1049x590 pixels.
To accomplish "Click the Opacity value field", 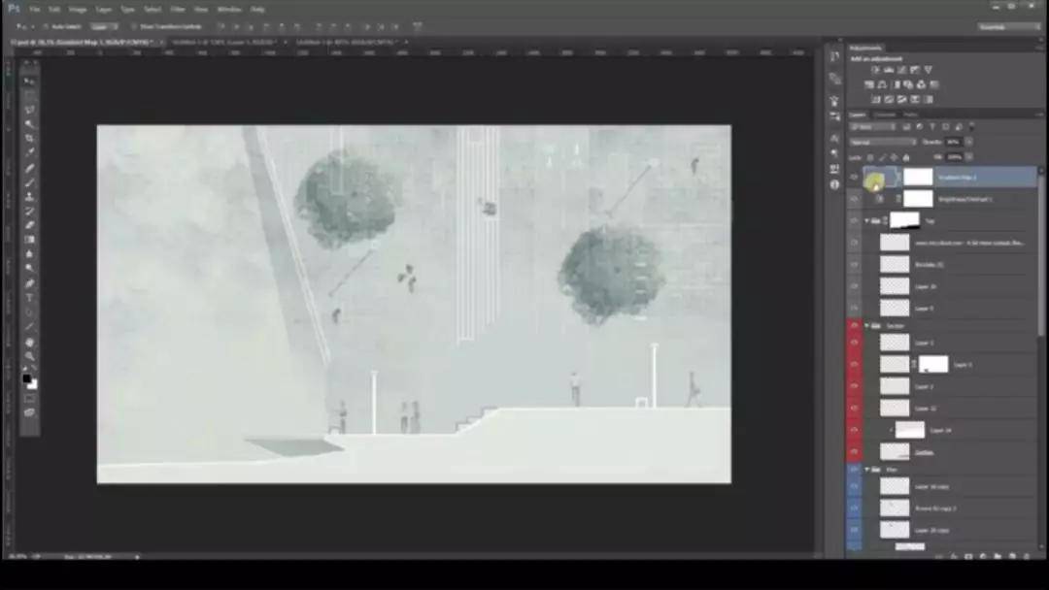I will 953,142.
